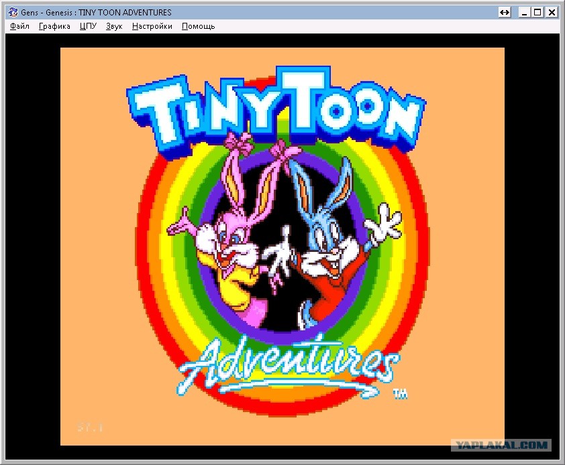This screenshot has width=565, height=465.
Task: Open the ЦПУ menu
Action: (x=89, y=26)
